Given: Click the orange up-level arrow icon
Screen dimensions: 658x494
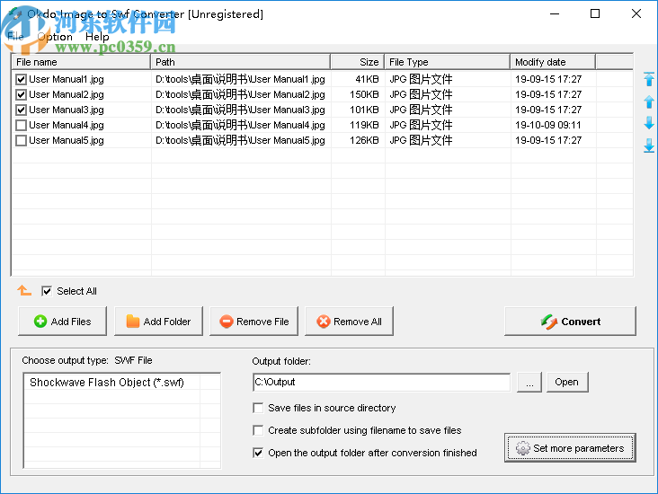Looking at the screenshot, I should [24, 290].
